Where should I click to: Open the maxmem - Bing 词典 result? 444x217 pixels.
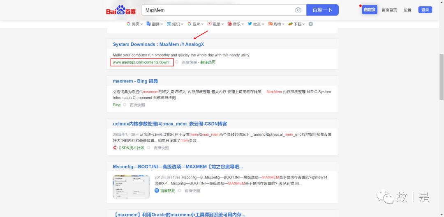pyautogui.click(x=135, y=81)
